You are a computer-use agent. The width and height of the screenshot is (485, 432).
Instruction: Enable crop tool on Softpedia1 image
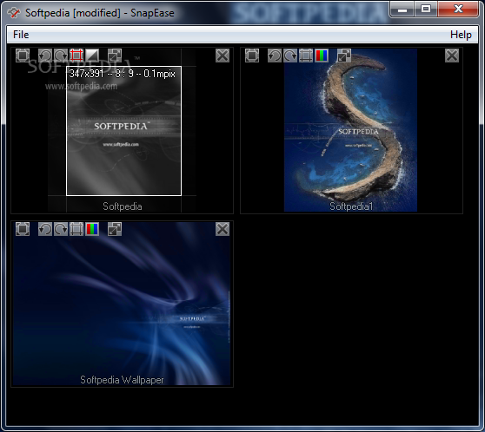[306, 56]
